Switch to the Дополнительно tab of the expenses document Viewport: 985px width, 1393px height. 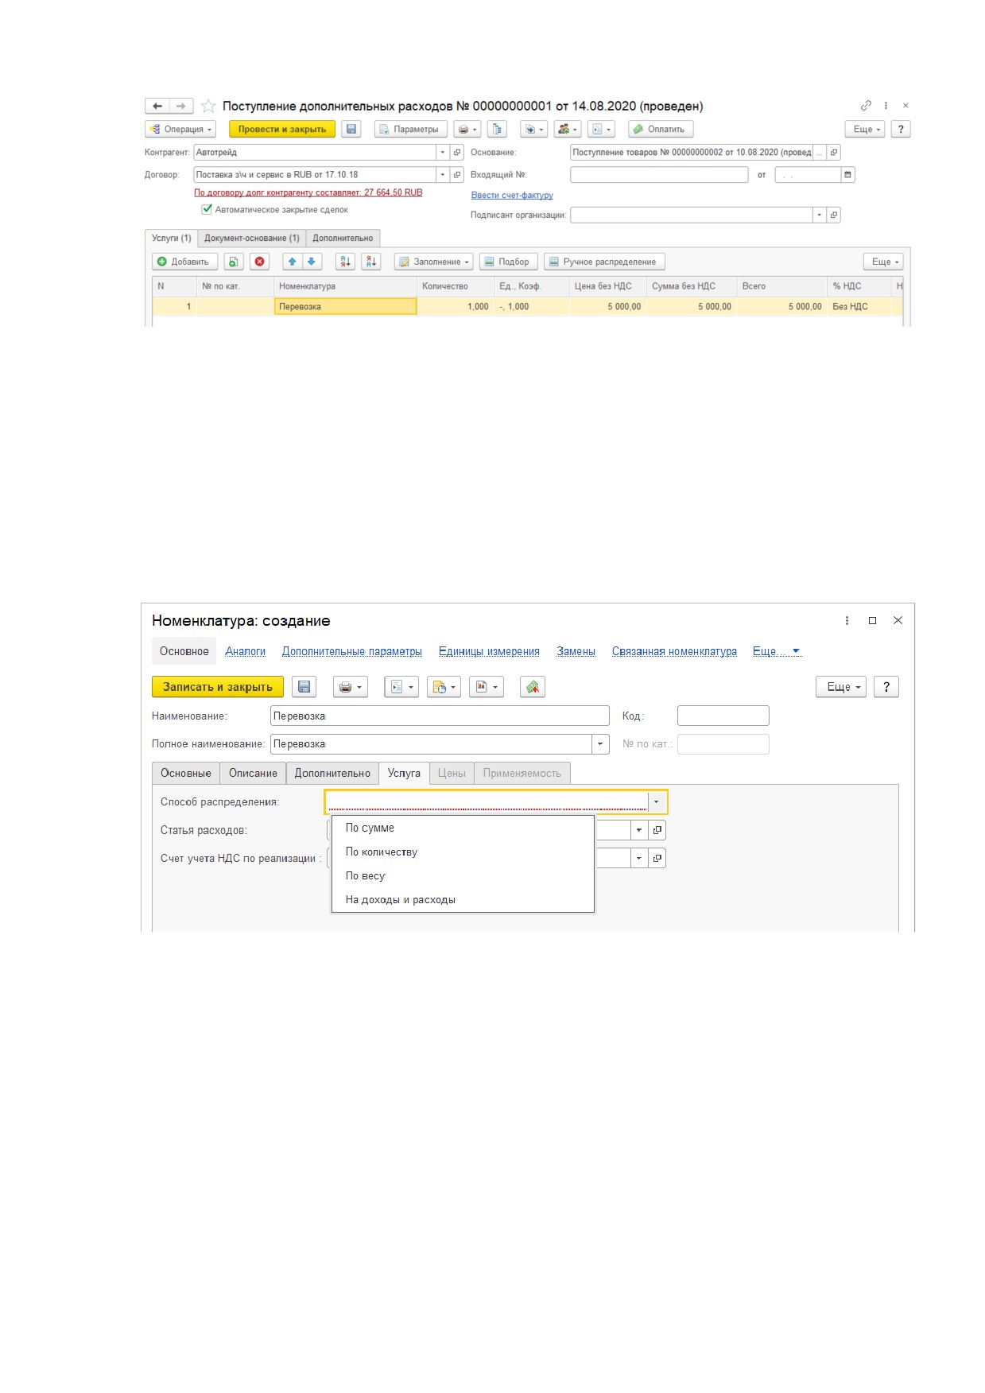(343, 239)
